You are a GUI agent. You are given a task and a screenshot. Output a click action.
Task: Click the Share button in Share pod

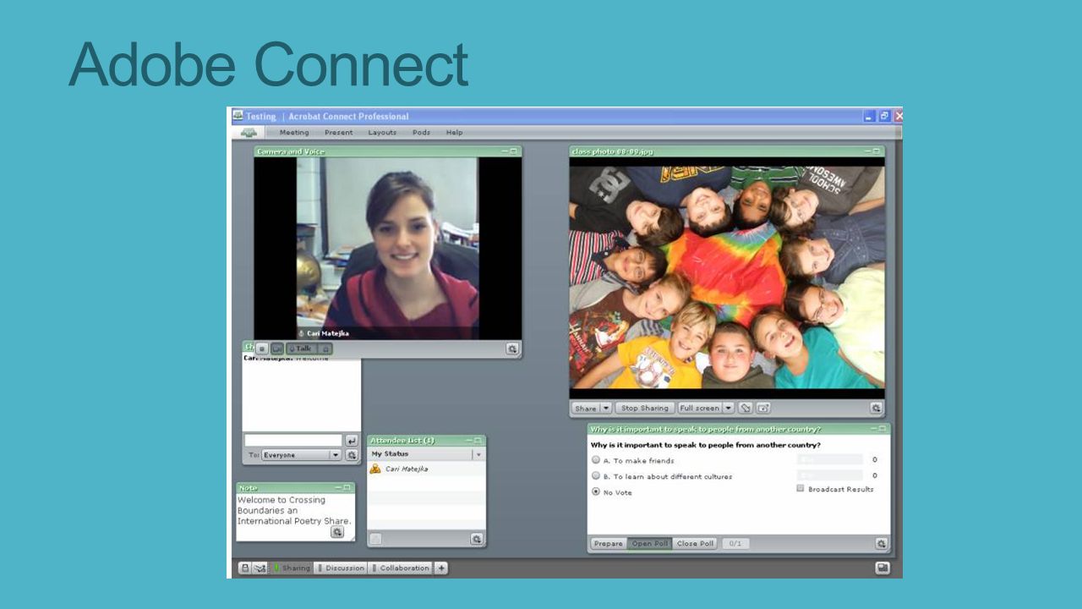click(x=585, y=408)
